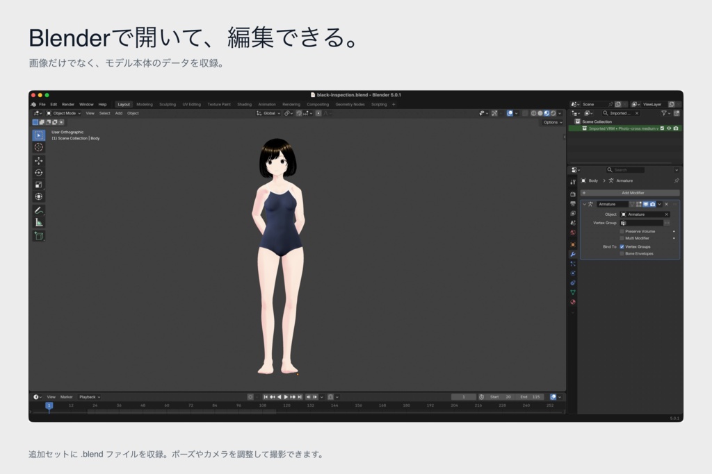Select solid viewport shading
The height and width of the screenshot is (474, 712).
[x=540, y=113]
